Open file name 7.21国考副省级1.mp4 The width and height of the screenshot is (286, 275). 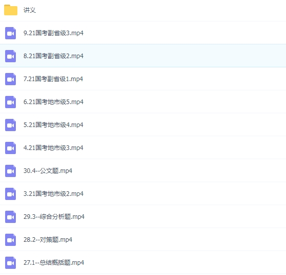(53, 79)
